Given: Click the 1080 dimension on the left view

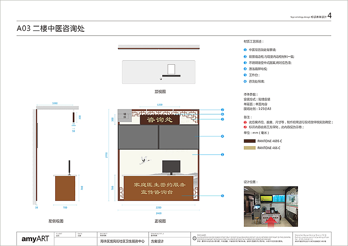Looking at the screenshot, I should pyautogui.click(x=55, y=103).
